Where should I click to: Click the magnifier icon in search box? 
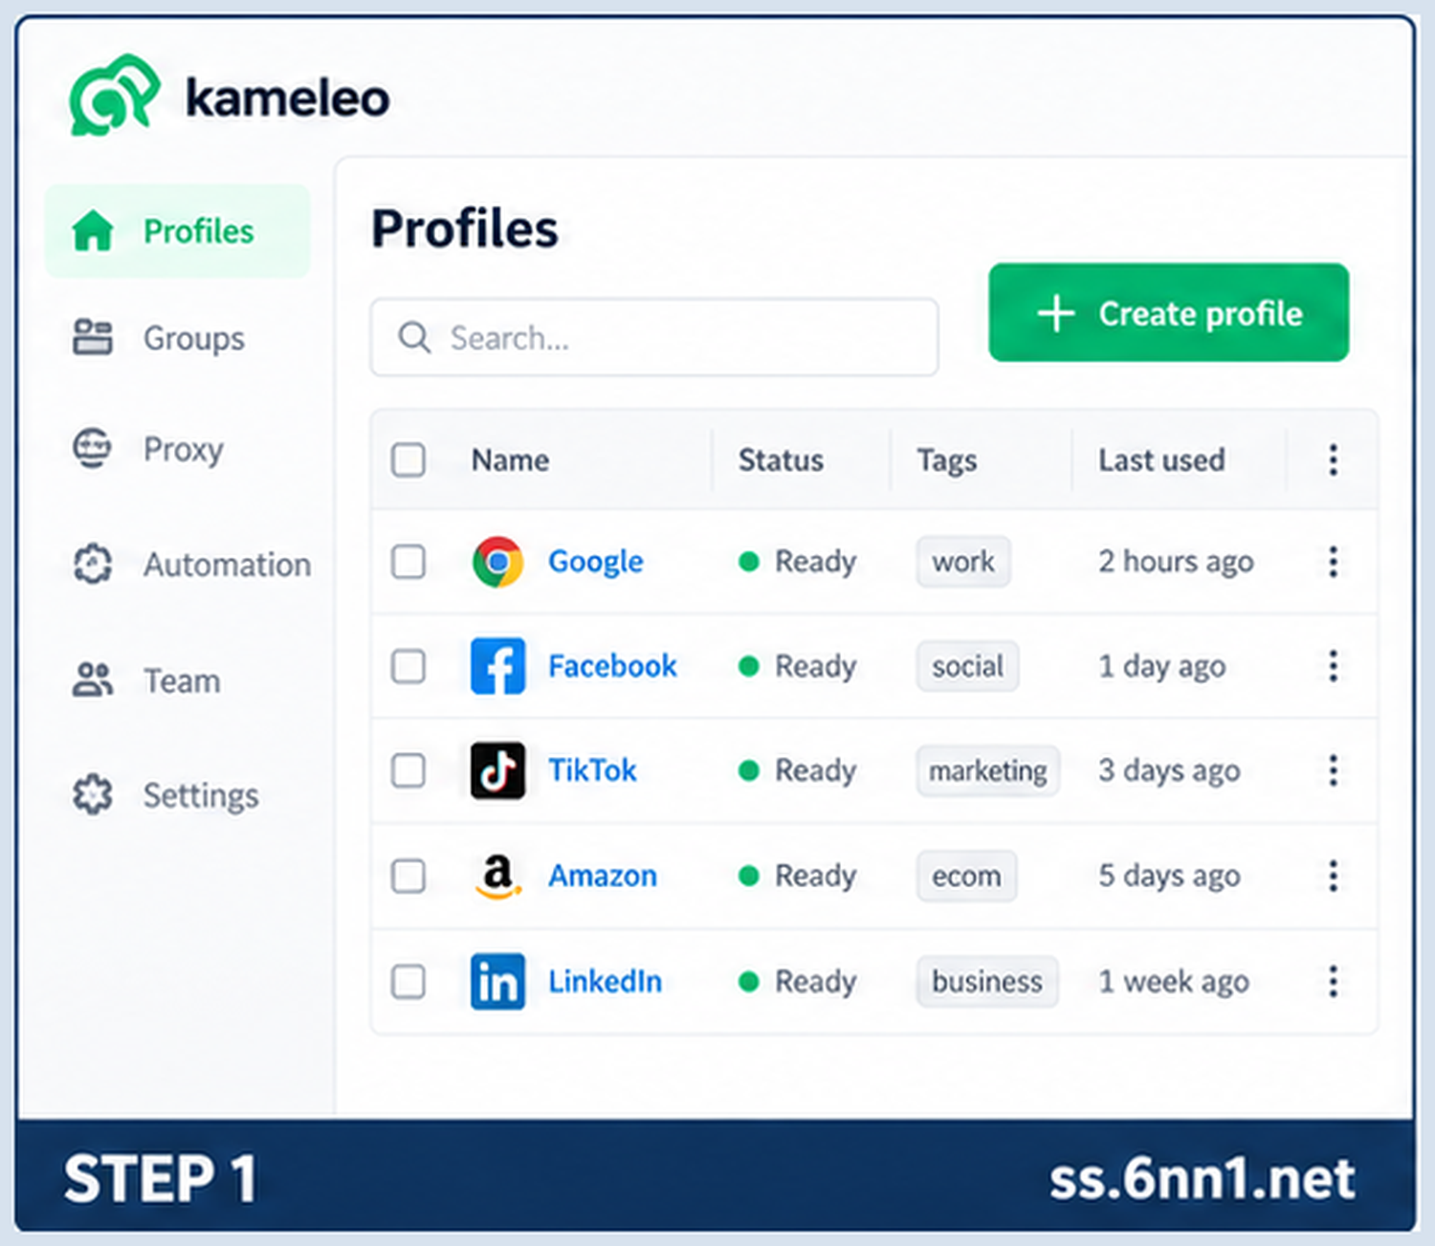click(x=414, y=337)
